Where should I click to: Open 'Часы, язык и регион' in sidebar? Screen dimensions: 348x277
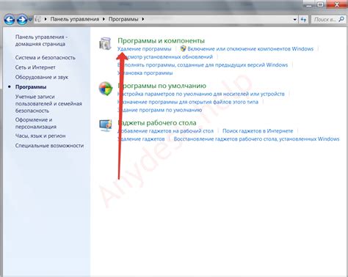click(x=40, y=136)
